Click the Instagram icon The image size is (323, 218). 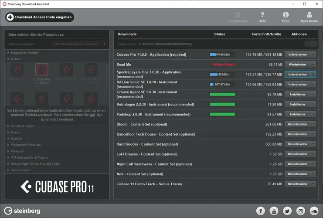tap(300, 211)
